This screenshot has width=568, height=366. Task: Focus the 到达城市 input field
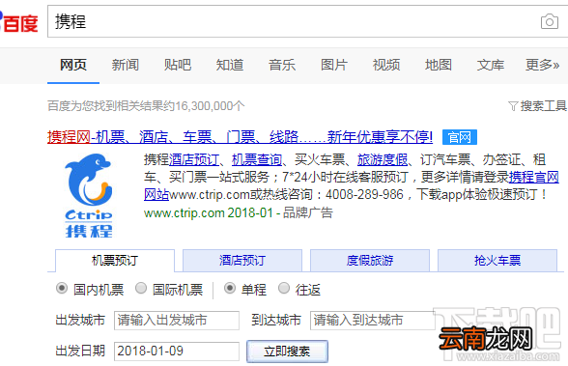[373, 321]
